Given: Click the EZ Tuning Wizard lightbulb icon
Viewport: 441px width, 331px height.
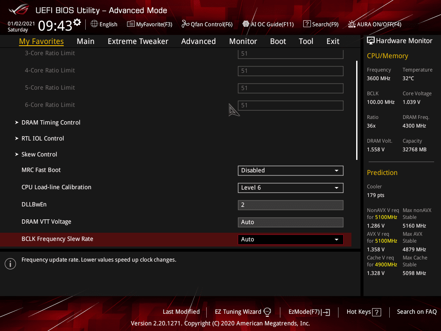Looking at the screenshot, I should tap(267, 312).
